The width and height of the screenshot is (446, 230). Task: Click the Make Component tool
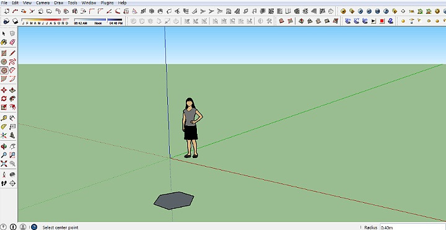pyautogui.click(x=12, y=33)
